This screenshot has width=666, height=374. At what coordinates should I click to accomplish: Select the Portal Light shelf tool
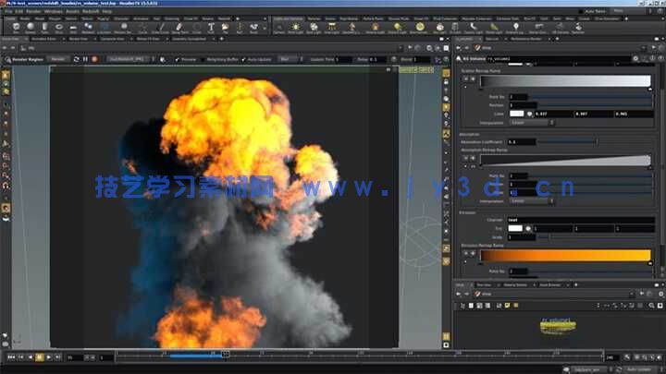pyautogui.click(x=494, y=28)
